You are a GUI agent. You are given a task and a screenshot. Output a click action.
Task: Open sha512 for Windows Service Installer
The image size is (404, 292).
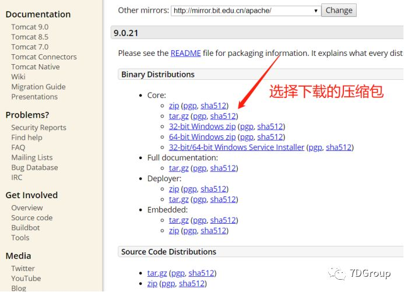339,147
